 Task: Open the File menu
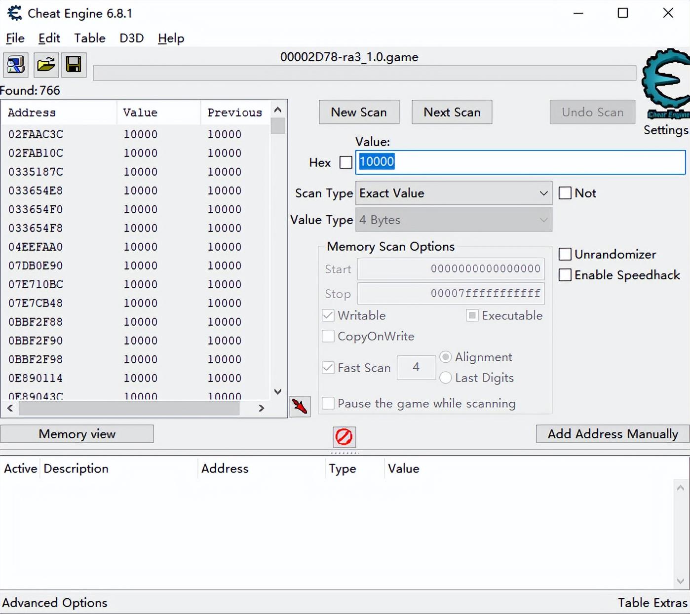click(15, 38)
